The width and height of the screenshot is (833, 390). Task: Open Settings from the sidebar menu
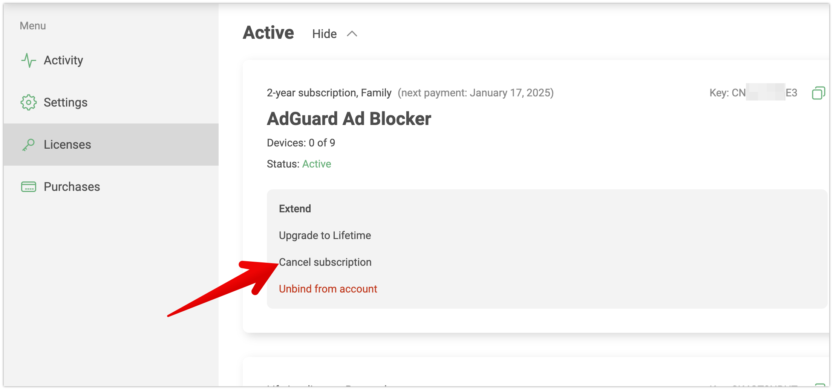66,102
